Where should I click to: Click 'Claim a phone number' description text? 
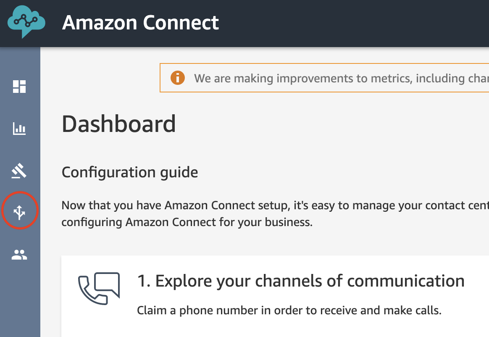pos(289,311)
